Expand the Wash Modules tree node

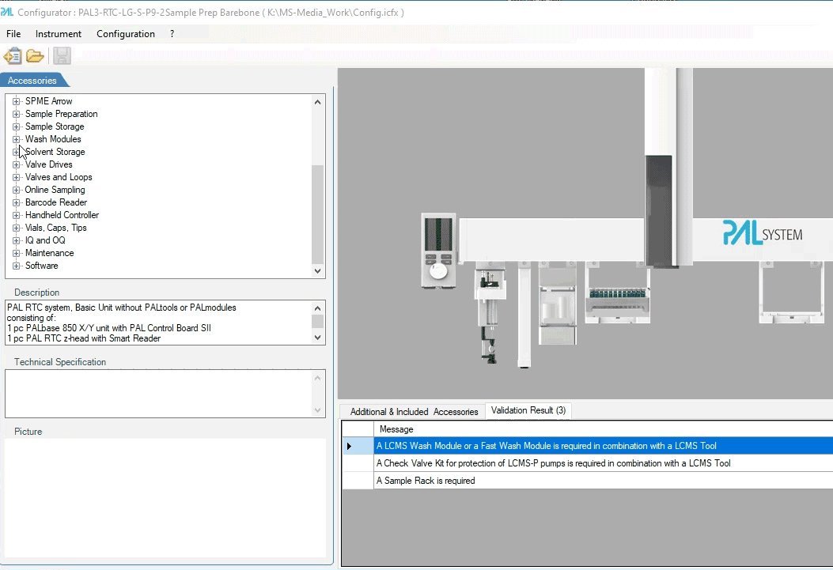tap(16, 139)
